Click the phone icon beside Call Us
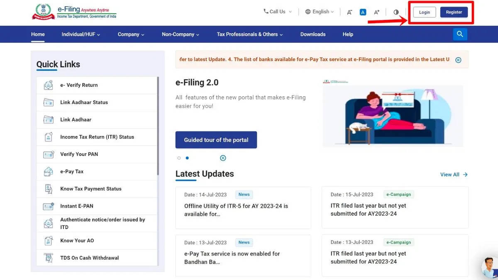Image resolution: width=498 pixels, height=280 pixels. point(266,12)
